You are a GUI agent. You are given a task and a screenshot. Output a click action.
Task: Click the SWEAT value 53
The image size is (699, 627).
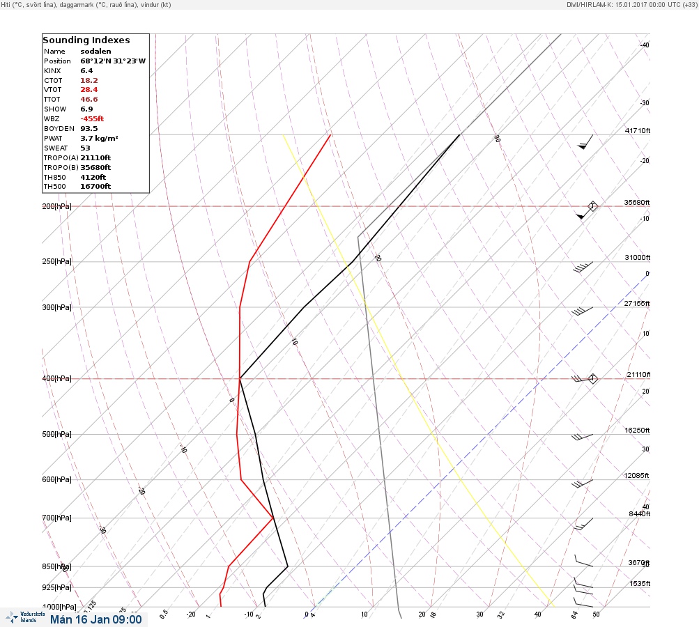[85, 148]
